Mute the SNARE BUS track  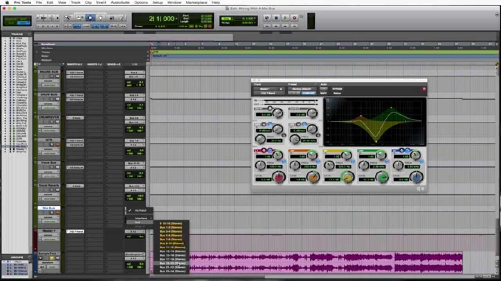(x=57, y=76)
